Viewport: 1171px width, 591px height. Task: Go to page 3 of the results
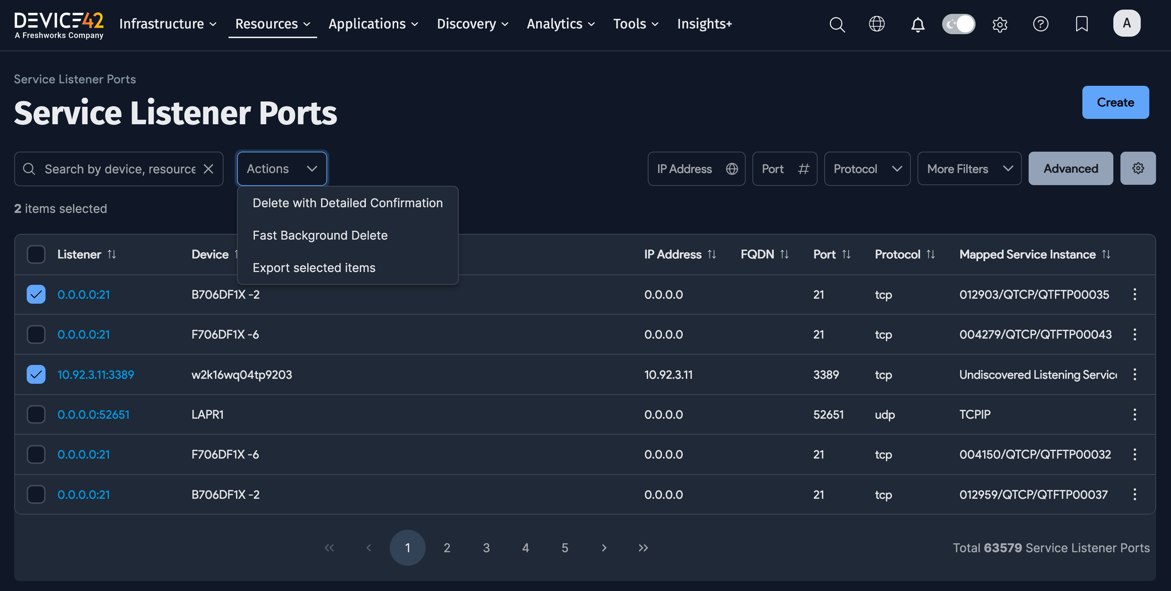point(486,547)
